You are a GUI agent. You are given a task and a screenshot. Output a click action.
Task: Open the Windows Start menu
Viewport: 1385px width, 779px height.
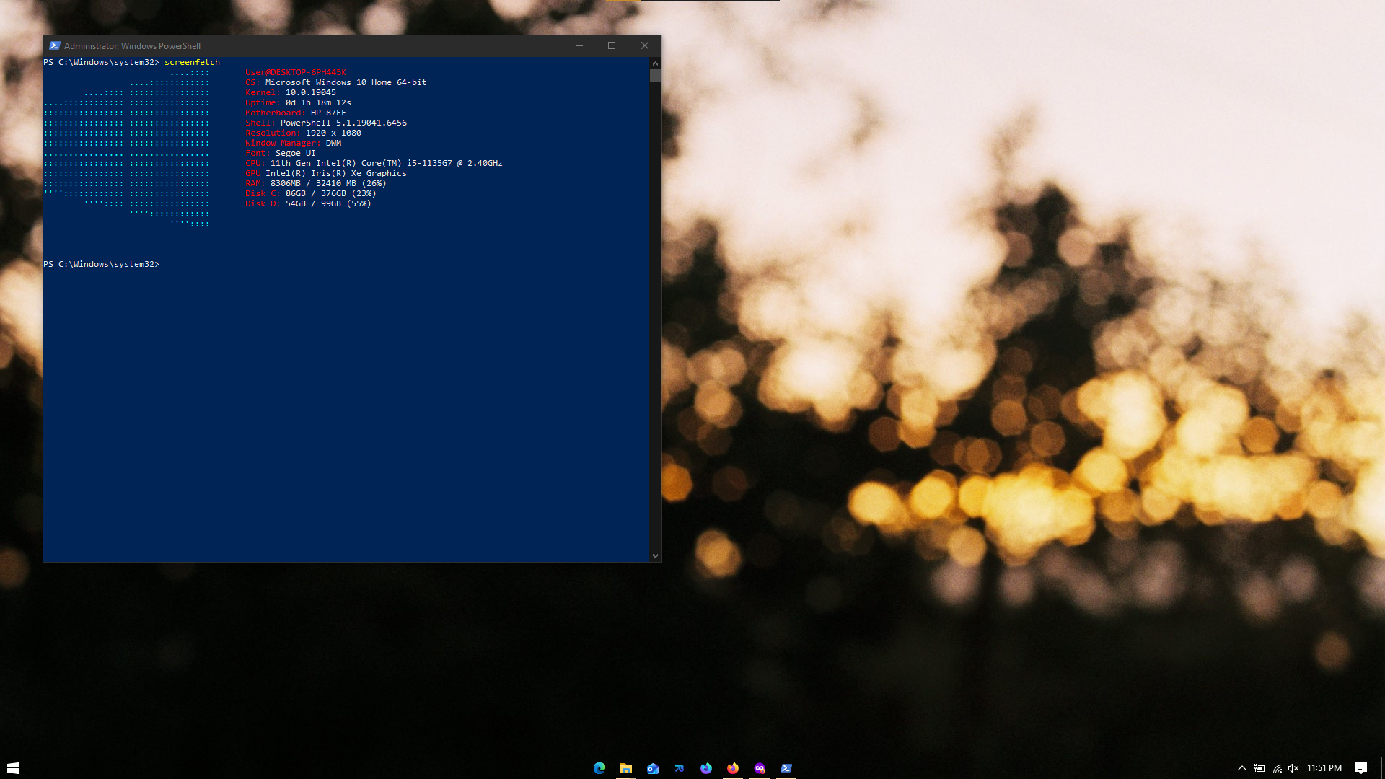(13, 768)
